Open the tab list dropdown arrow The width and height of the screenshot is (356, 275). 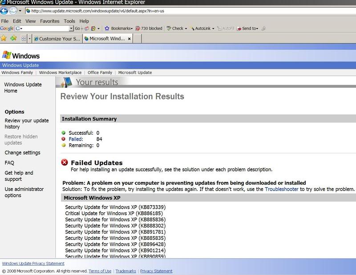click(29, 39)
